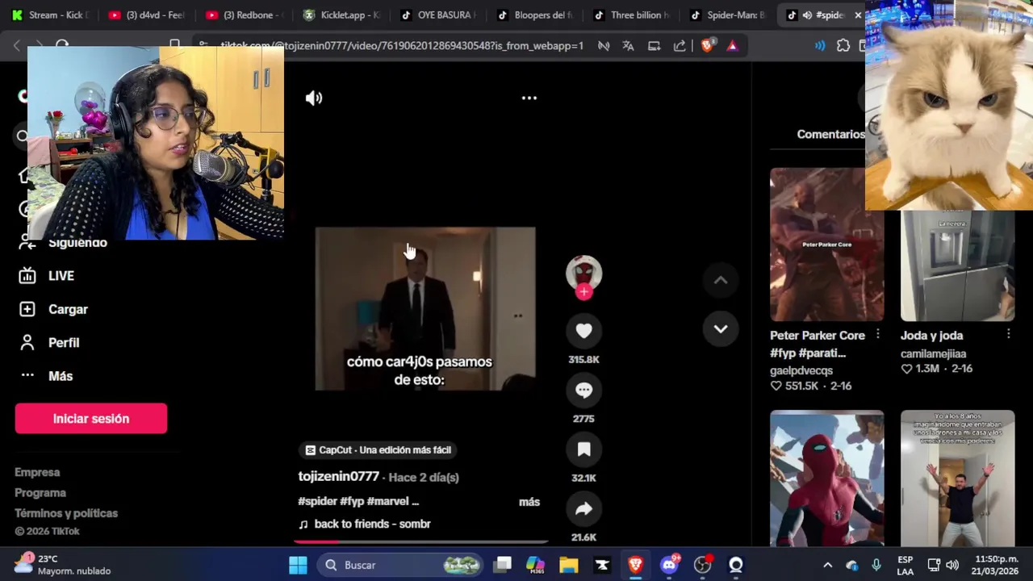Screen dimensions: 1033x581
Task: Click the CapCut 'Una edición más fácil' badge
Action: 377,450
